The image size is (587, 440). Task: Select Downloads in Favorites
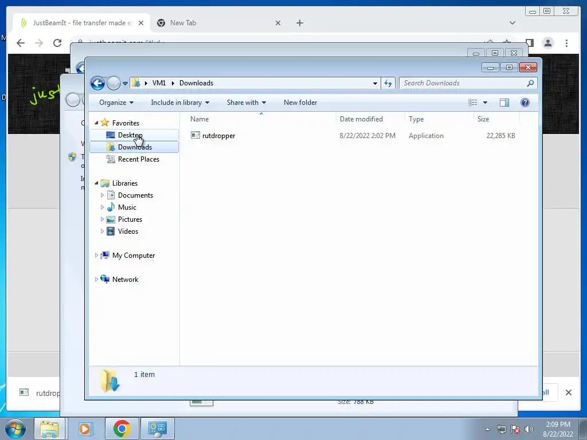pos(134,147)
